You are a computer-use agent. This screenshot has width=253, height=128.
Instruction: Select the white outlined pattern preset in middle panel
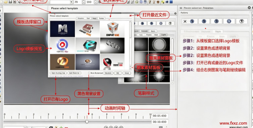tap(170, 23)
